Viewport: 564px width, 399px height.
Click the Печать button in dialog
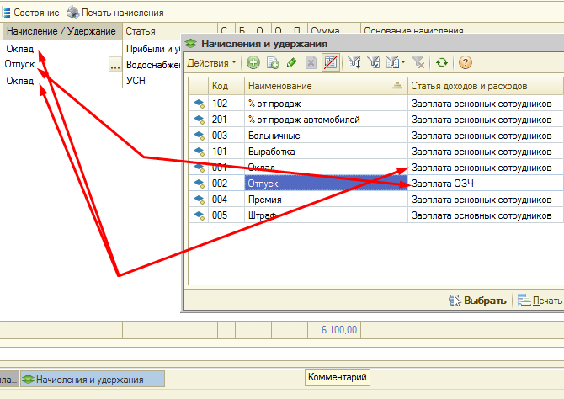[x=540, y=301]
